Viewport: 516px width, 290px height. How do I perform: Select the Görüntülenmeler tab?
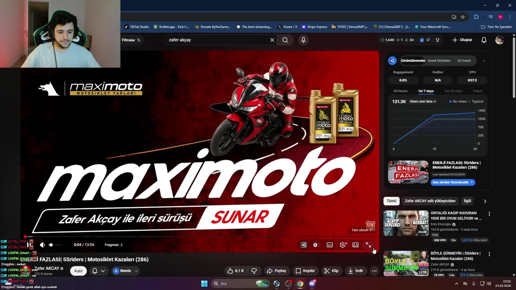click(413, 61)
